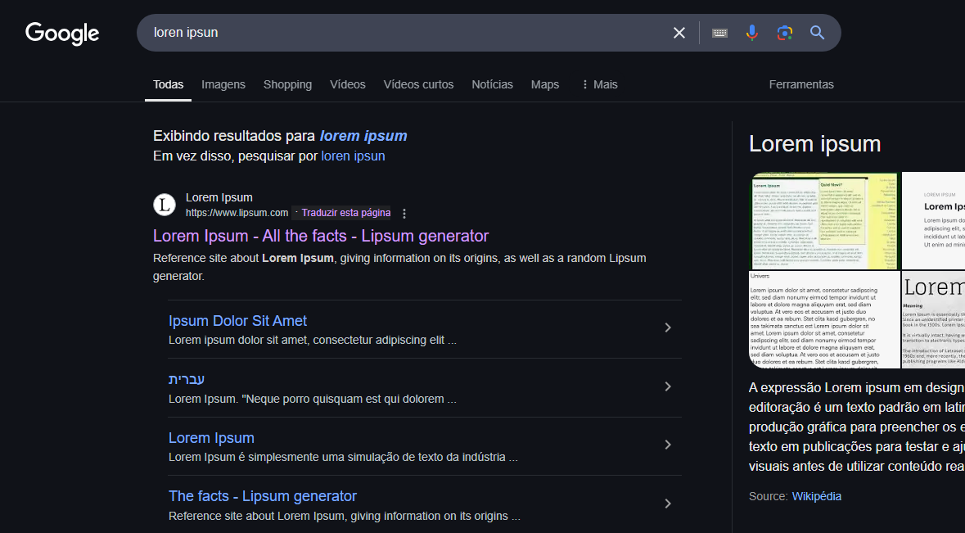Start voice search with microphone icon
Screen dimensions: 965x533
(752, 33)
